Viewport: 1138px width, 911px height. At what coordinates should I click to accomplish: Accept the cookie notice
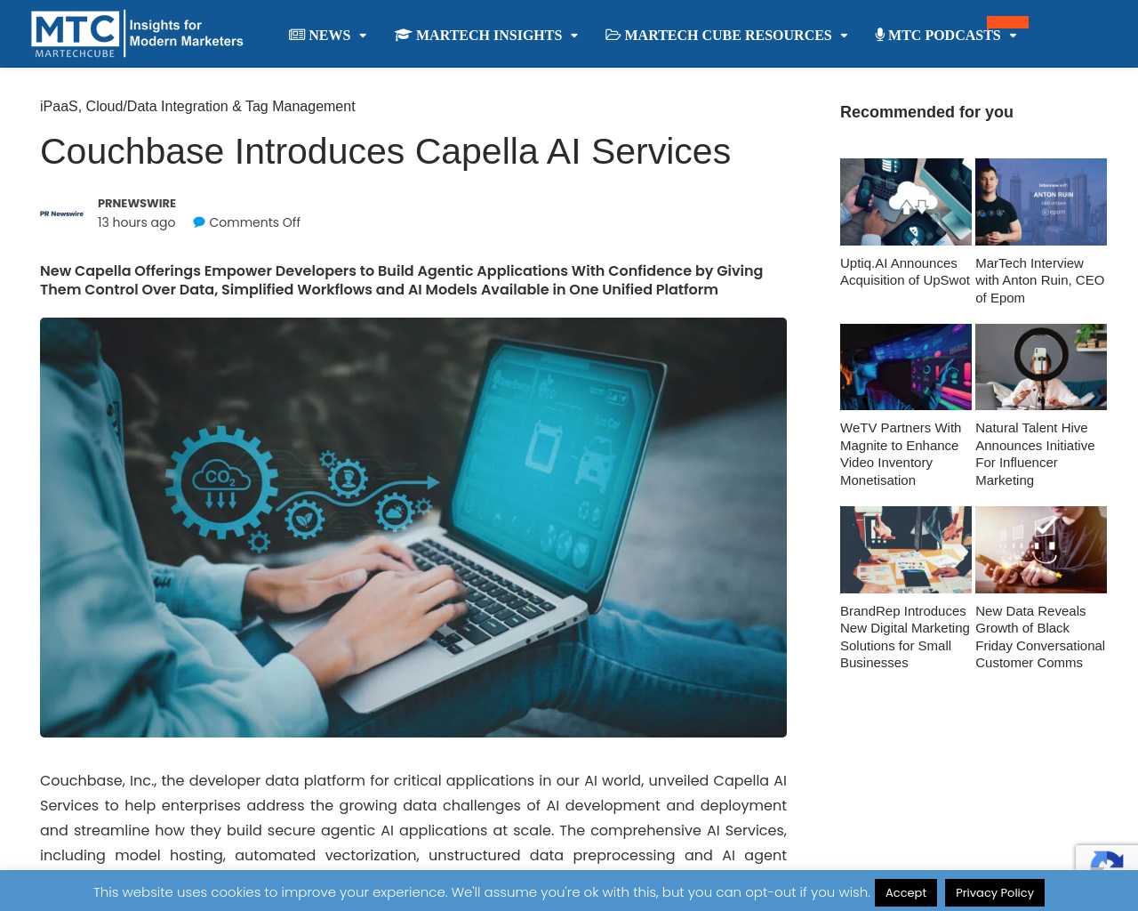(x=906, y=892)
